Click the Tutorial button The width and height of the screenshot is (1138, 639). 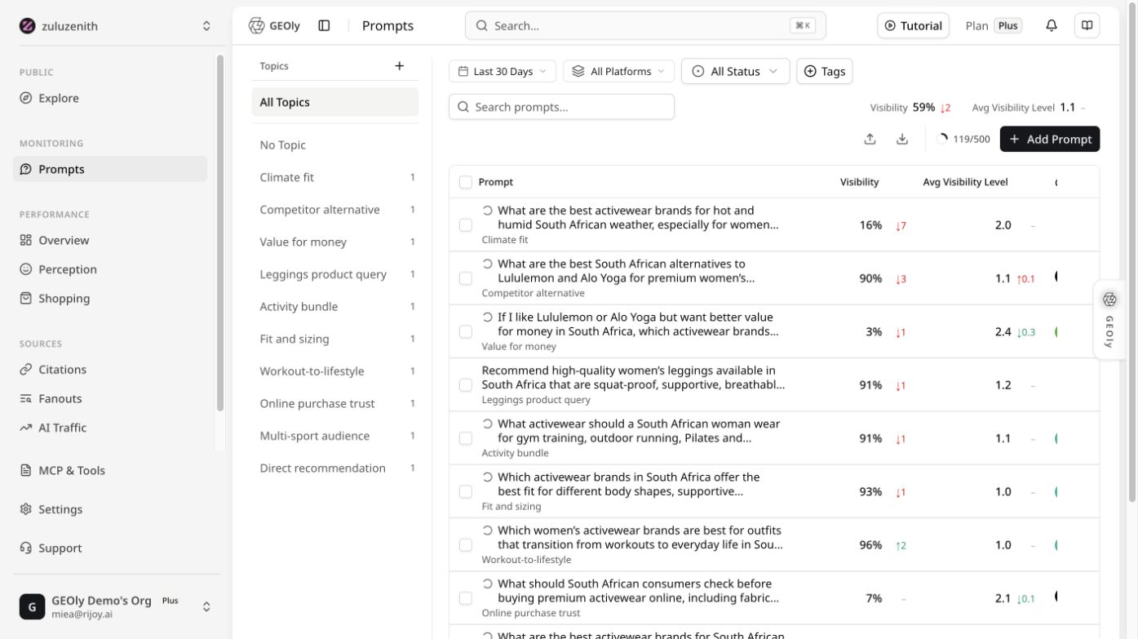[914, 25]
